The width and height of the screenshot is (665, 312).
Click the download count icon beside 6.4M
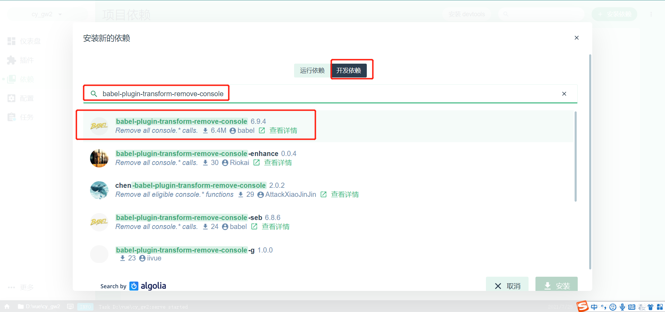tap(205, 130)
